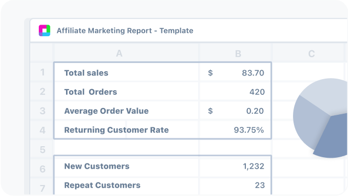The image size is (348, 196).
Task: Select column C header
Action: click(309, 53)
